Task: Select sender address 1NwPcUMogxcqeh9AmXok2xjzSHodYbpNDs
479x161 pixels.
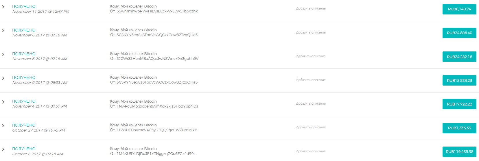Action: click(157, 106)
